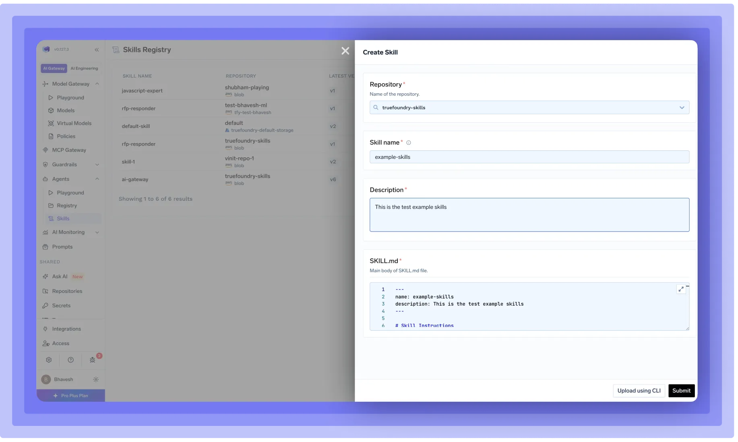Image resolution: width=738 pixels, height=442 pixels.
Task: Collapse the Agents section
Action: 97,179
